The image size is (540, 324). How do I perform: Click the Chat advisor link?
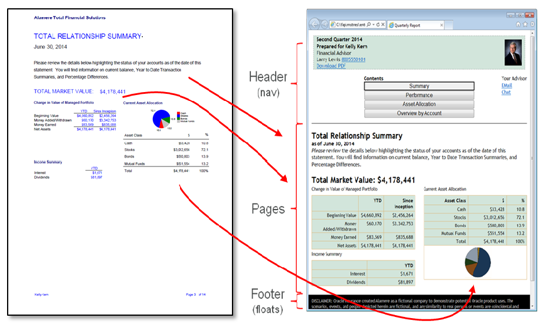506,92
